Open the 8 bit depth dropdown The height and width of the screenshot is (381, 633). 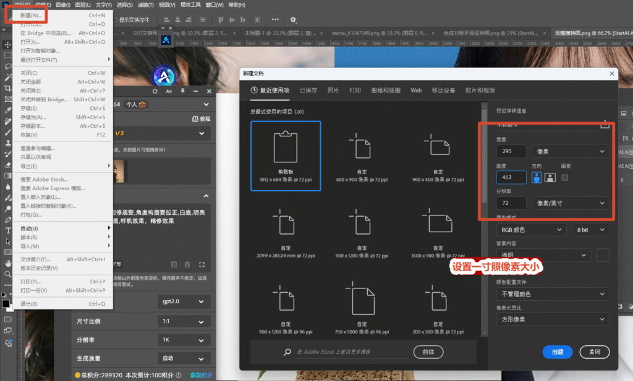click(590, 230)
